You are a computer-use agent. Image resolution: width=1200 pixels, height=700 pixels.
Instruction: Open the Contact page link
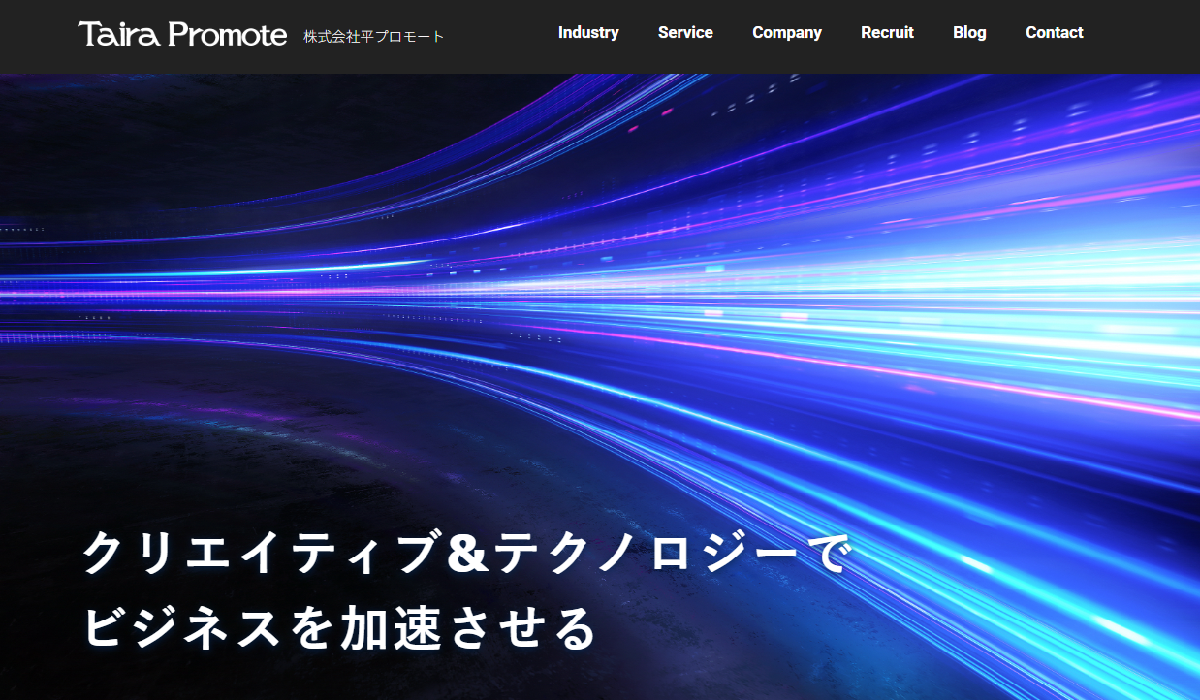[1055, 32]
